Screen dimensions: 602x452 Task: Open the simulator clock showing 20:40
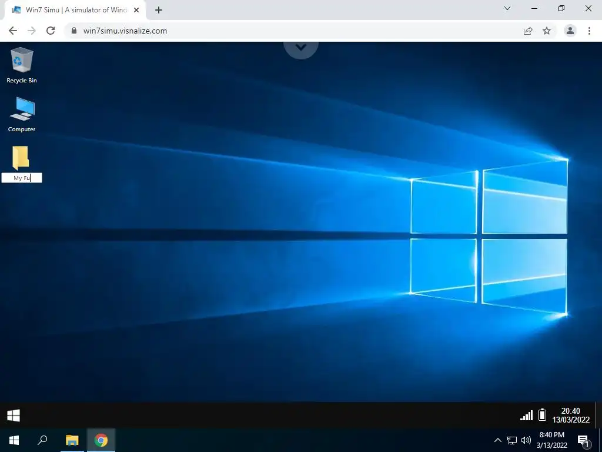(570, 415)
